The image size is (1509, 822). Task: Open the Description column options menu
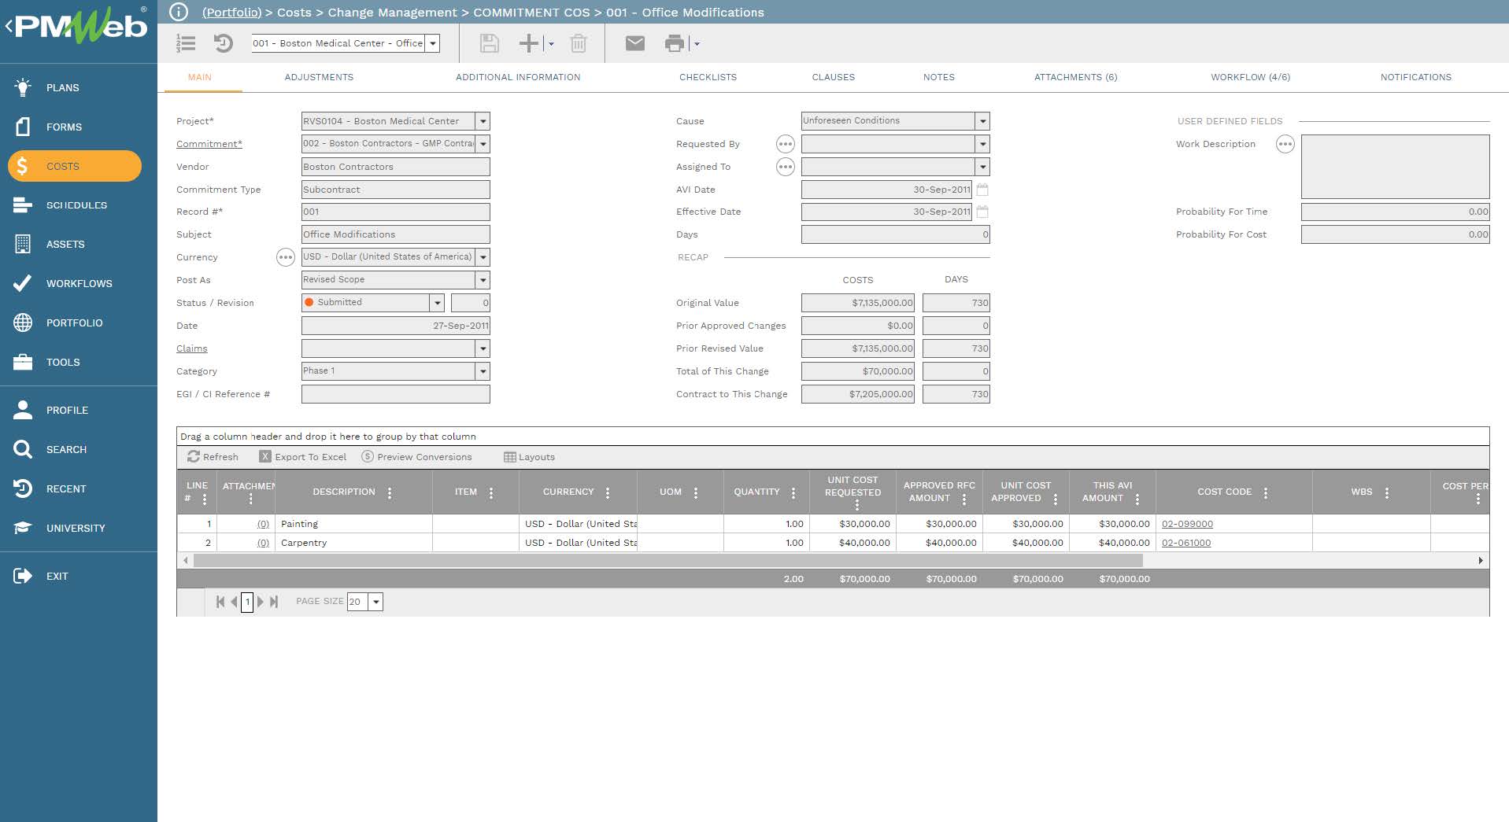[390, 492]
